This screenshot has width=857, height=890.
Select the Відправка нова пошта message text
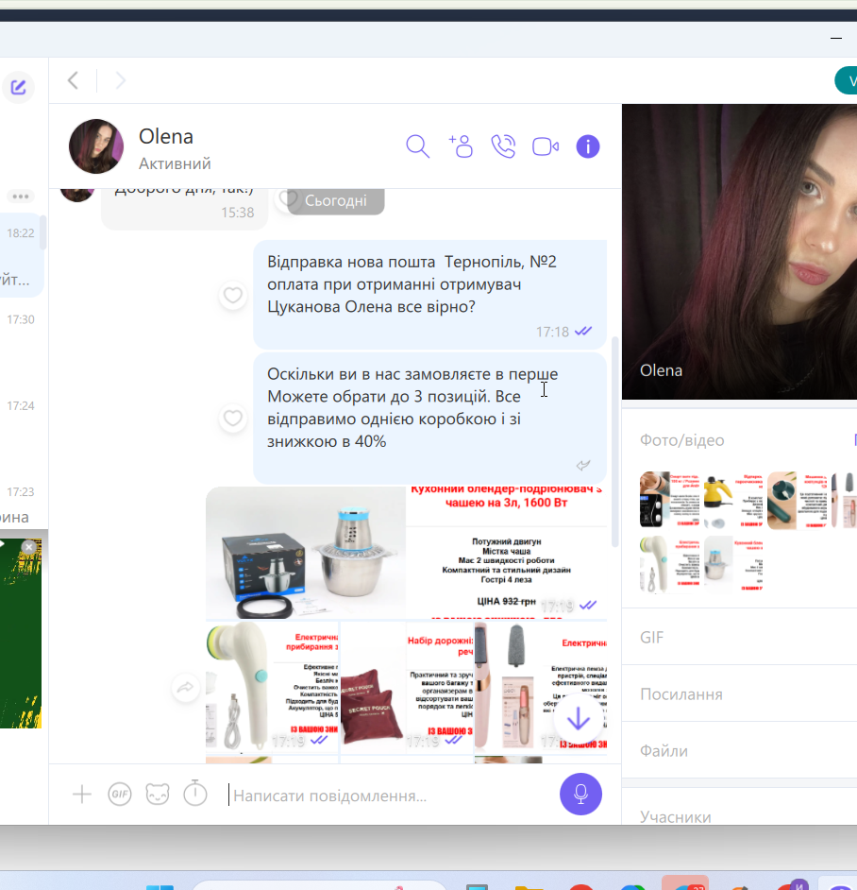click(x=412, y=284)
